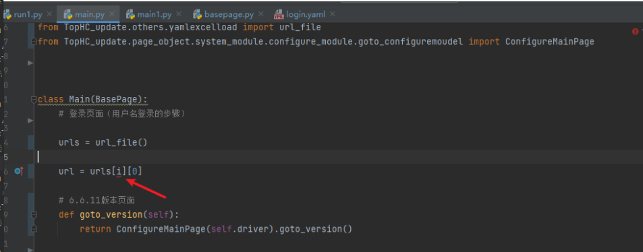Click the def keyword
This screenshot has width=643, height=252.
pos(66,215)
